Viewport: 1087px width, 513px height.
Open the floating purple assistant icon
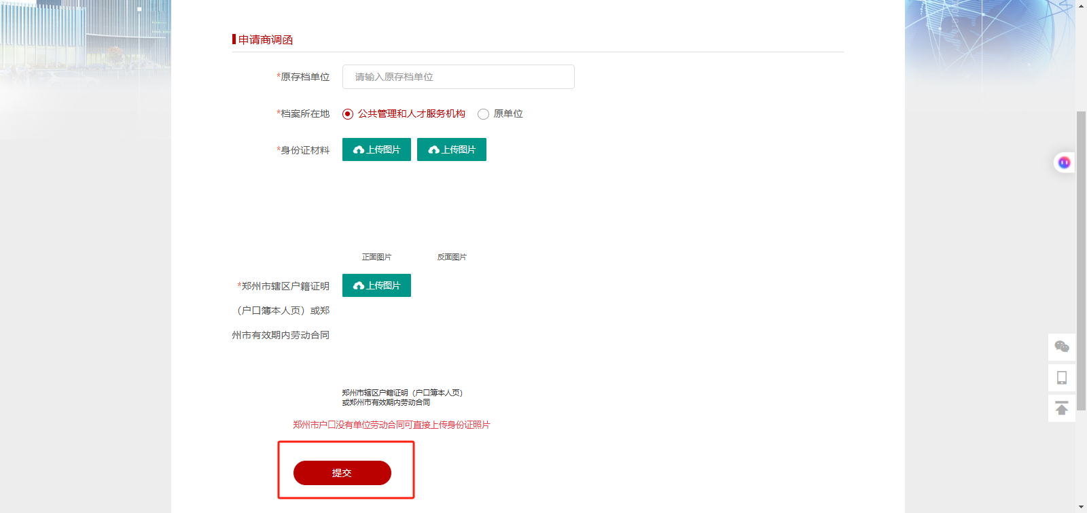pos(1064,162)
